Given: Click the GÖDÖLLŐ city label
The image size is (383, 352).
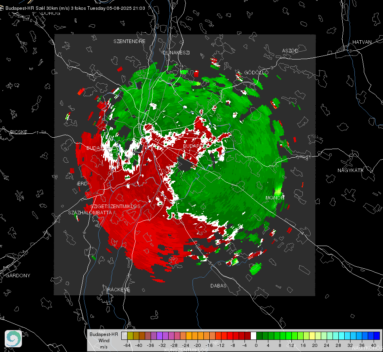Looking at the screenshot, I should click(256, 72).
